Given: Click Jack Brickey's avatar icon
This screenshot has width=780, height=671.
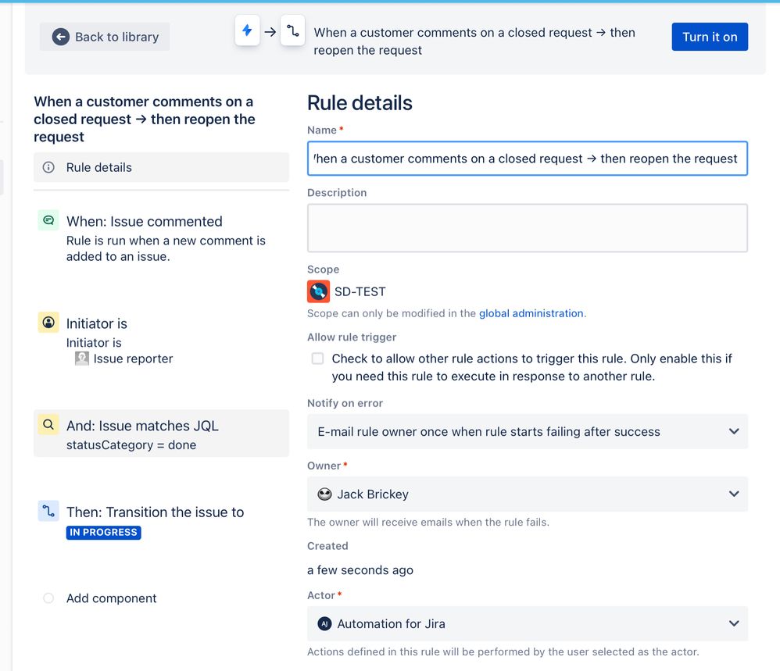Looking at the screenshot, I should [324, 494].
